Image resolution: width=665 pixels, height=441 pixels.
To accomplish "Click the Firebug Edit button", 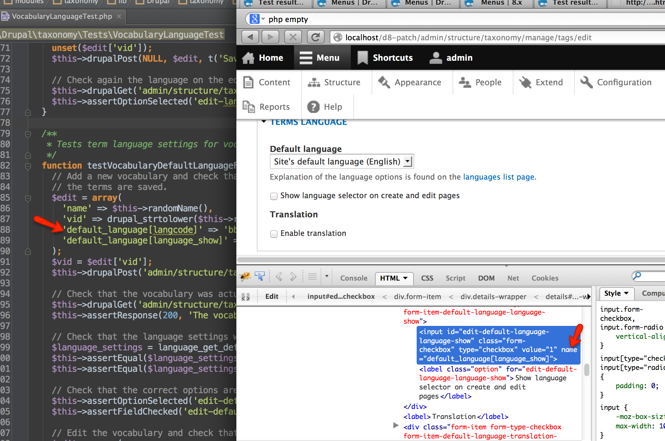I will 272,297.
